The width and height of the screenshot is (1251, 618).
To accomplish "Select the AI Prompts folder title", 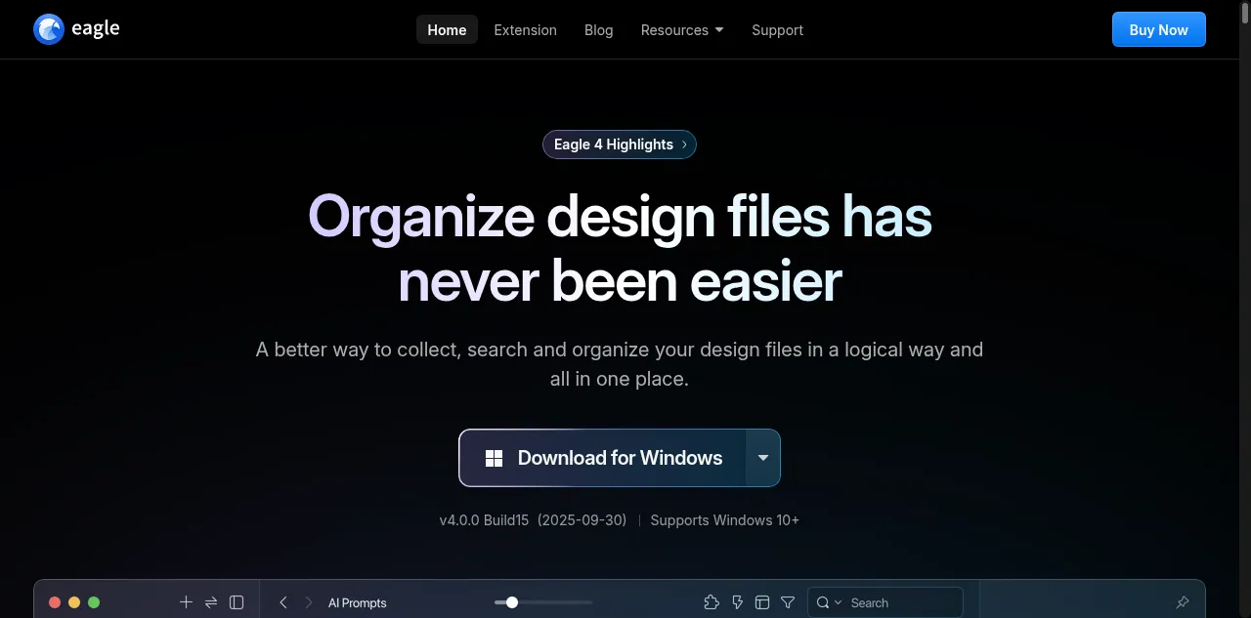I will 358,602.
